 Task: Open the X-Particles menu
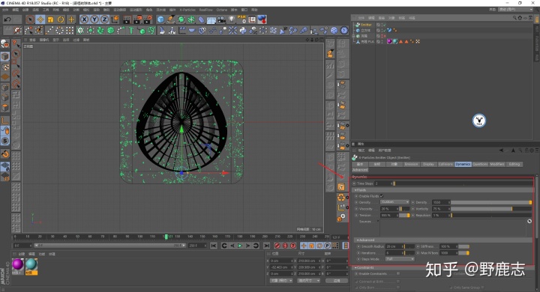pyautogui.click(x=187, y=10)
